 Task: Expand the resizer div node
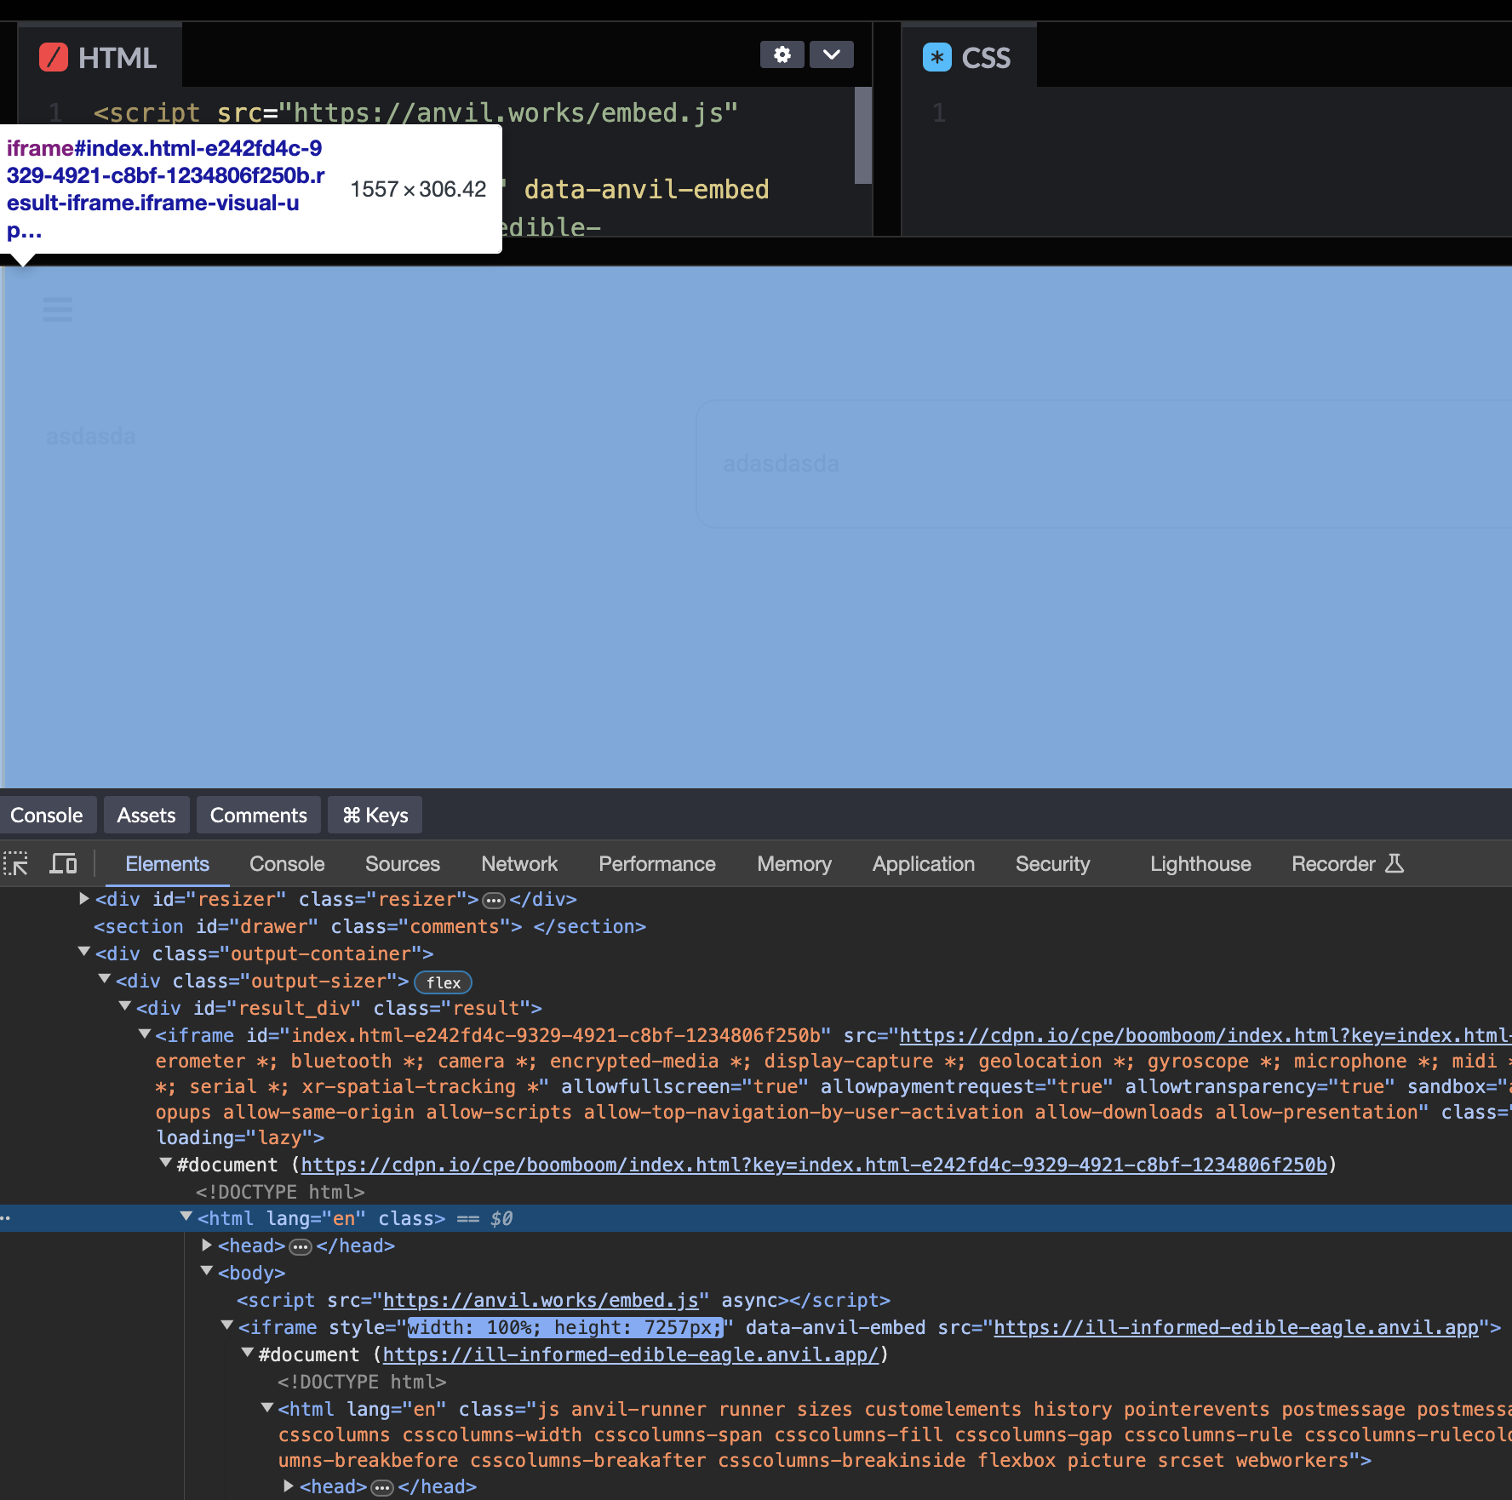click(84, 899)
